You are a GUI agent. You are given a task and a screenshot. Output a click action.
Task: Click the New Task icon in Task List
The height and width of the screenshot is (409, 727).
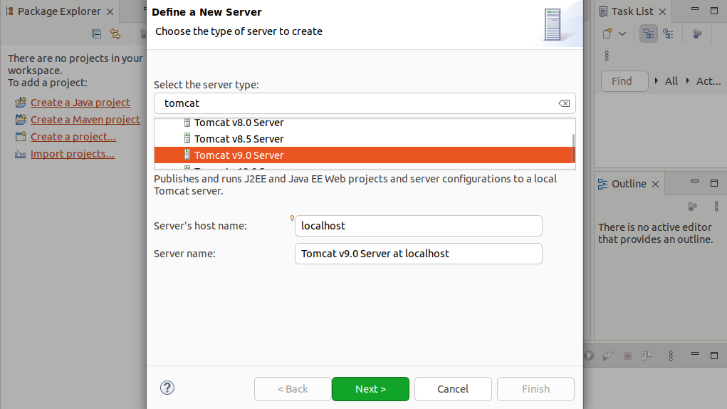pyautogui.click(x=607, y=33)
